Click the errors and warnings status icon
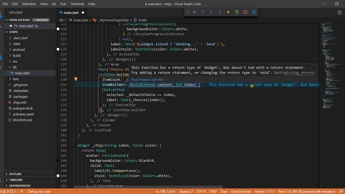Viewport: 345px width, 194px height. [x=8, y=192]
